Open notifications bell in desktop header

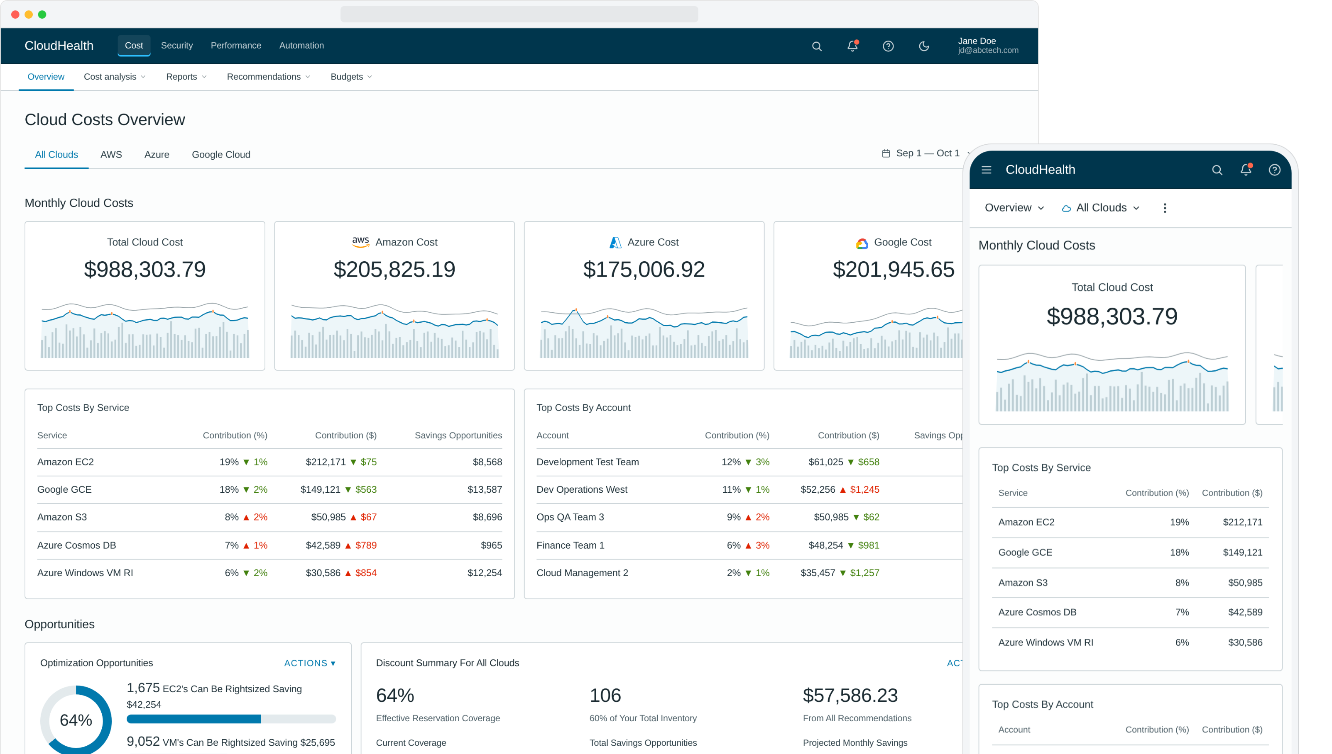852,46
